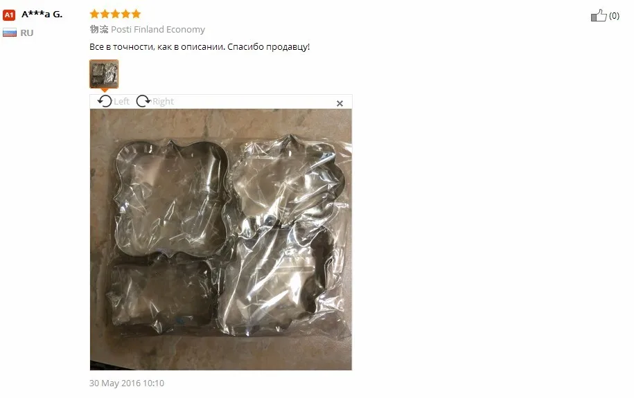
Task: Open reviewer profile A***a G.
Action: 42,14
